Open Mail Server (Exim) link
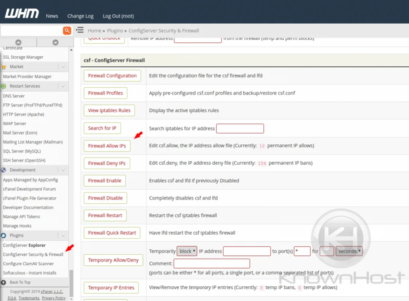 tap(20, 133)
